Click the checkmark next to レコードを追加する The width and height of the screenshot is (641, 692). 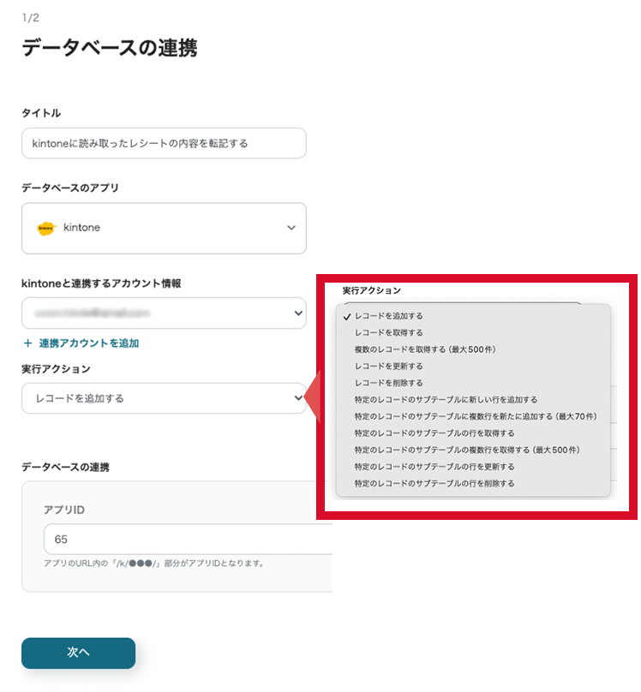(347, 316)
